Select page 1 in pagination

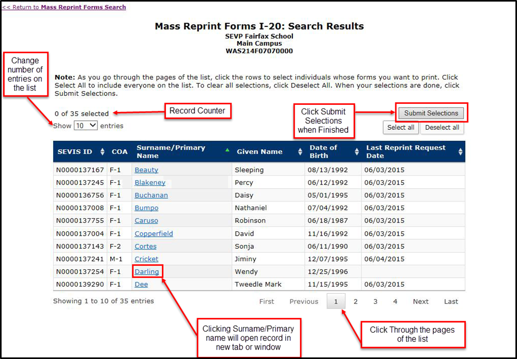(336, 301)
